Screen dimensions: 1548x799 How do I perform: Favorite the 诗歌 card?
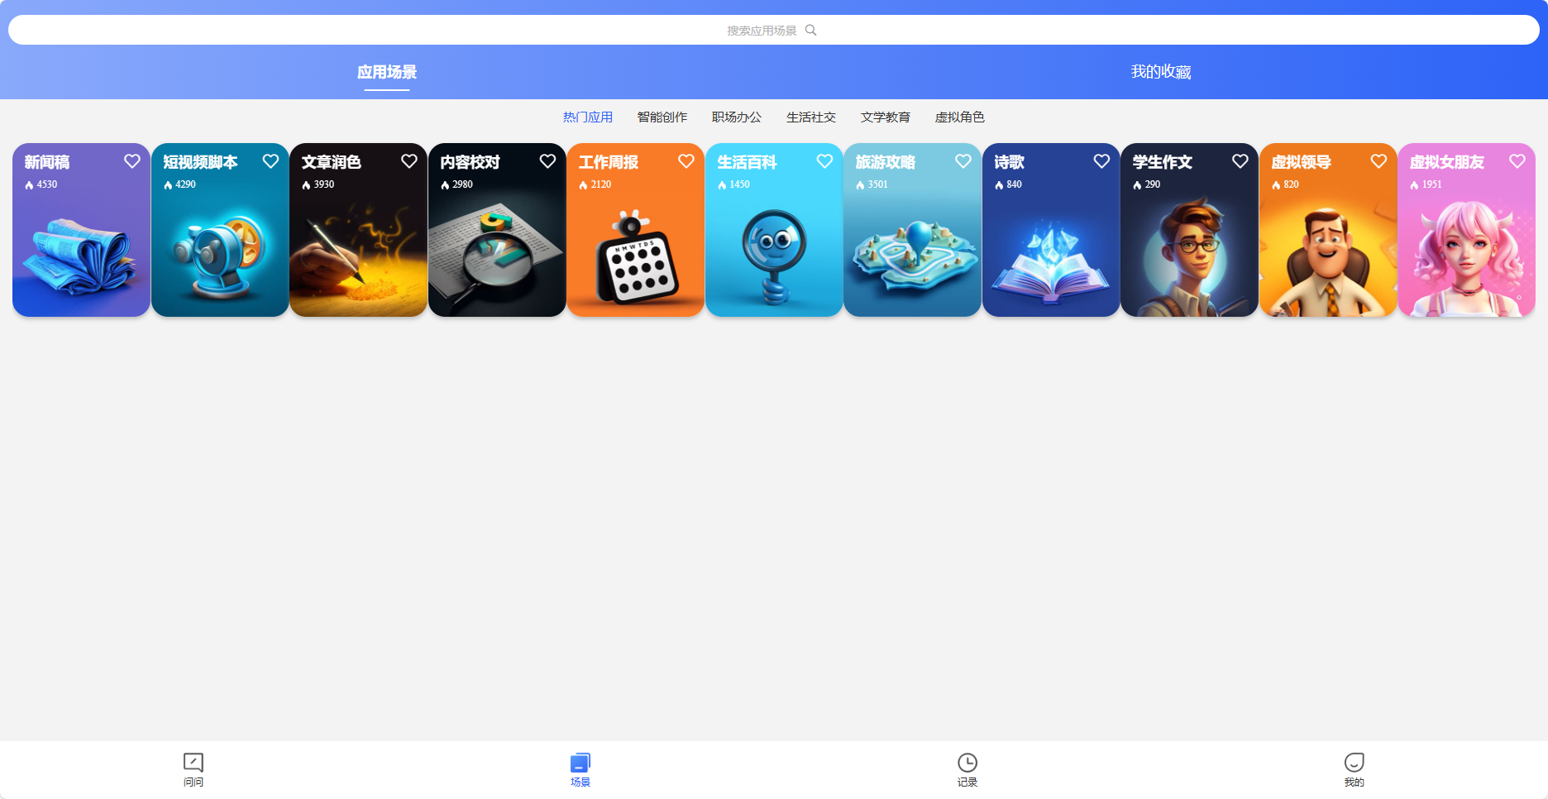pos(1101,161)
